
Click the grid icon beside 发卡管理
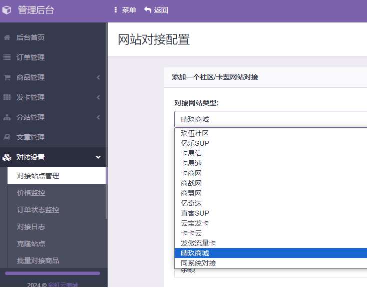[7, 97]
